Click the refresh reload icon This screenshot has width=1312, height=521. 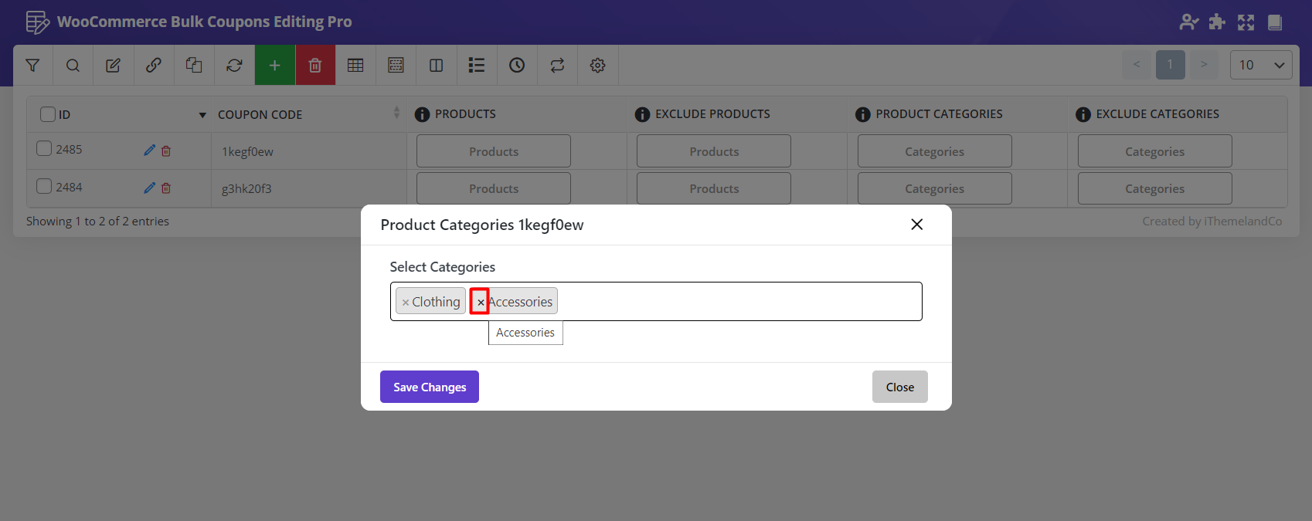coord(234,66)
